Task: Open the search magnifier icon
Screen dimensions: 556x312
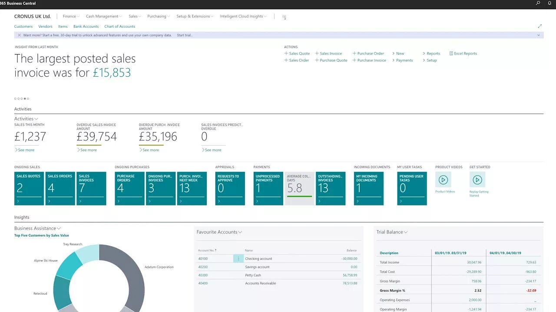Action: pos(538,3)
